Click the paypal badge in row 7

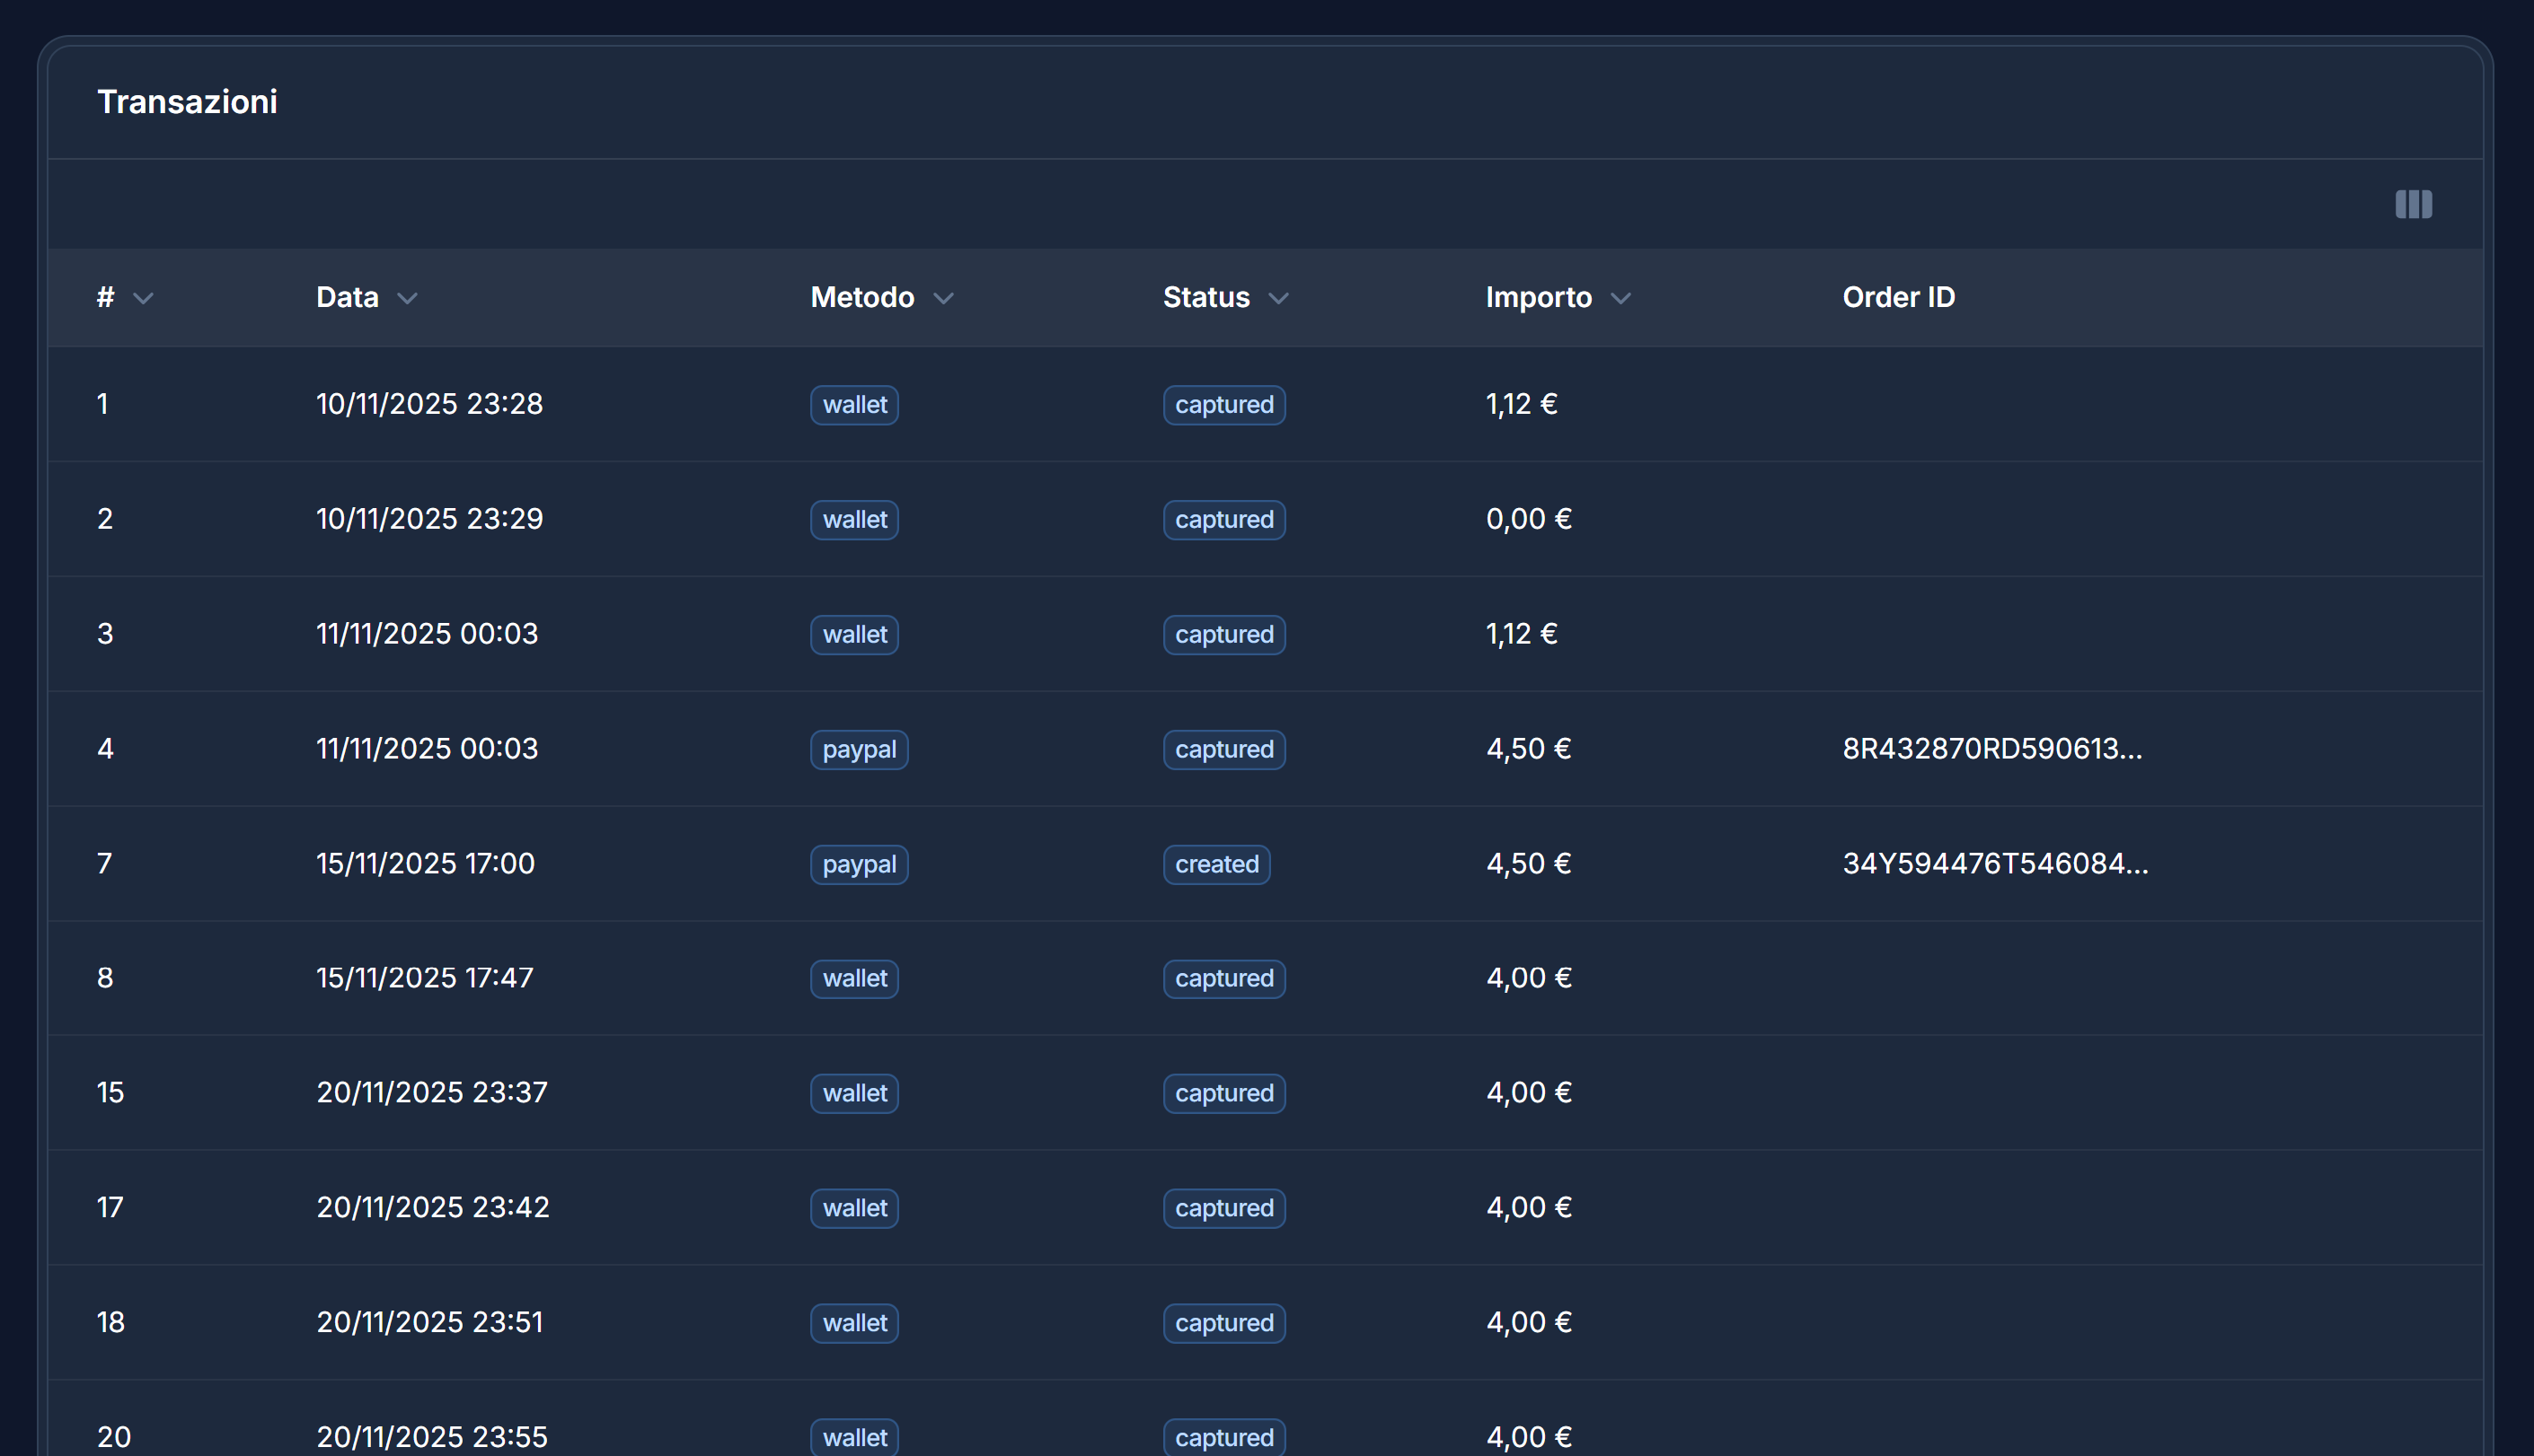859,864
